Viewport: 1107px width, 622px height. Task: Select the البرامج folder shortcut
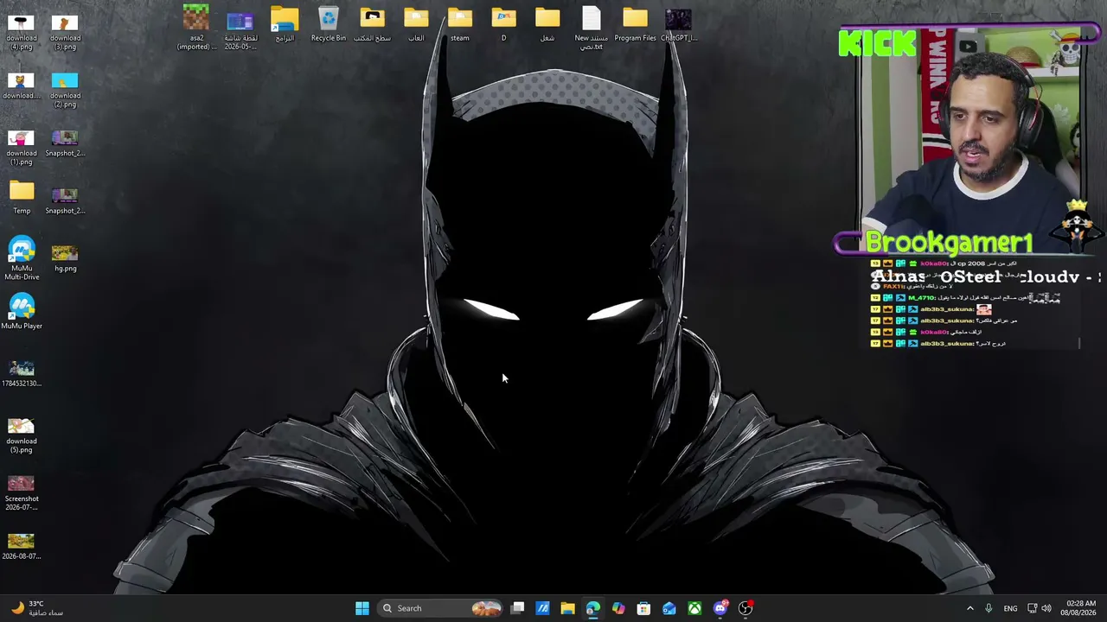click(x=285, y=25)
